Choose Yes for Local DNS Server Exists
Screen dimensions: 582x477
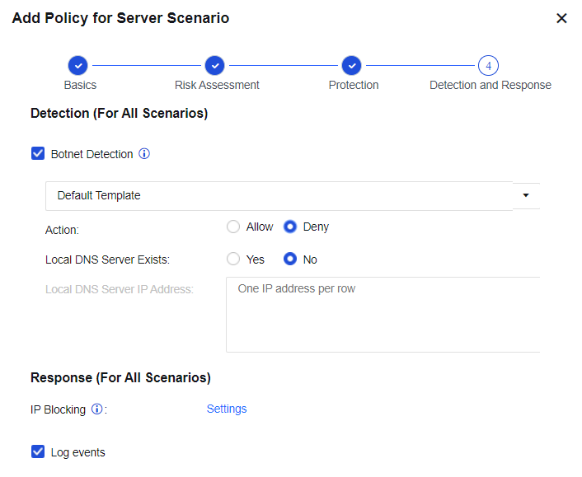coord(233,260)
